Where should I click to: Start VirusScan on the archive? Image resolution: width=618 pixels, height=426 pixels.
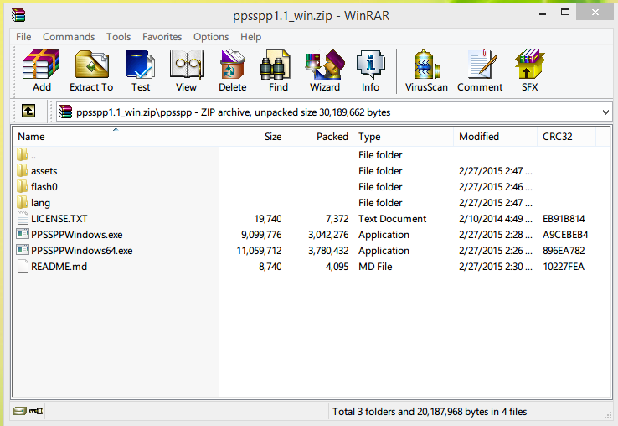click(426, 70)
